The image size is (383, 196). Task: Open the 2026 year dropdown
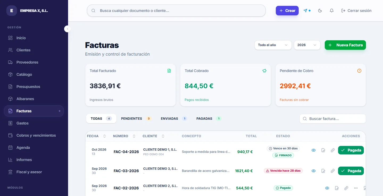click(307, 45)
